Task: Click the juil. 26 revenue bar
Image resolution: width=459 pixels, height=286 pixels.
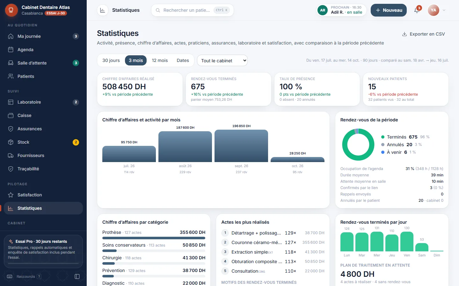Action: click(x=129, y=154)
